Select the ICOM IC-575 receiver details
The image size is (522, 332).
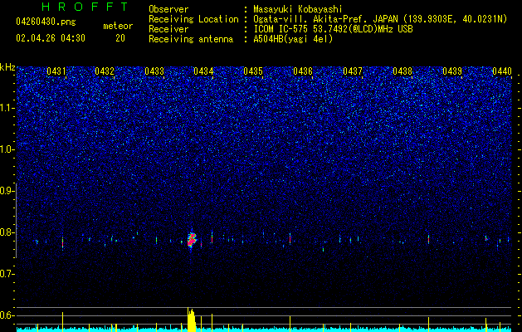click(x=333, y=29)
